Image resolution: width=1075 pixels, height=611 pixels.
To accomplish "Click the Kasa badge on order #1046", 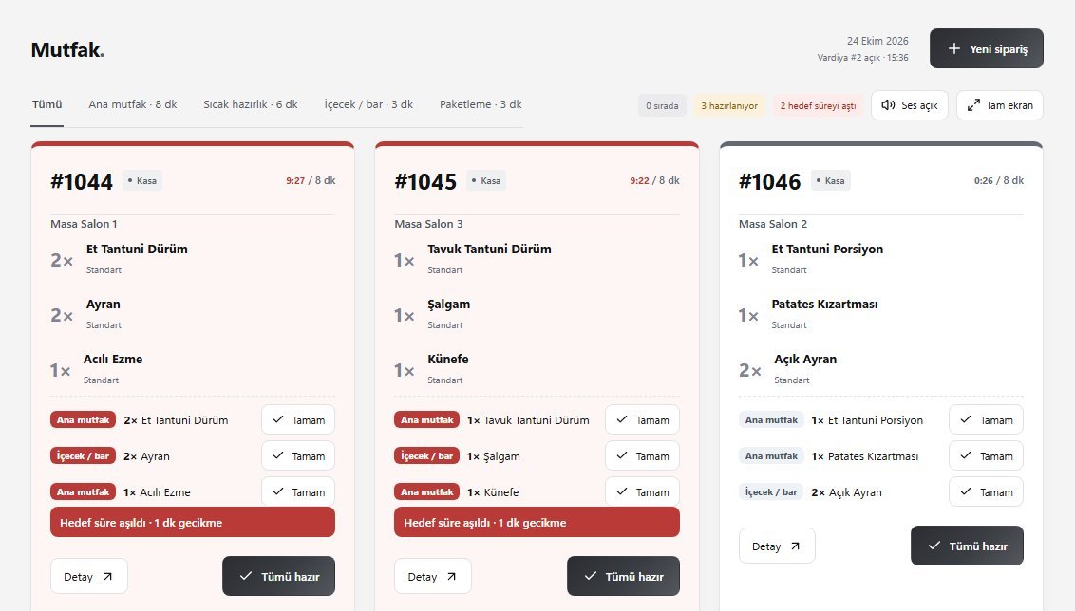I will tap(830, 181).
